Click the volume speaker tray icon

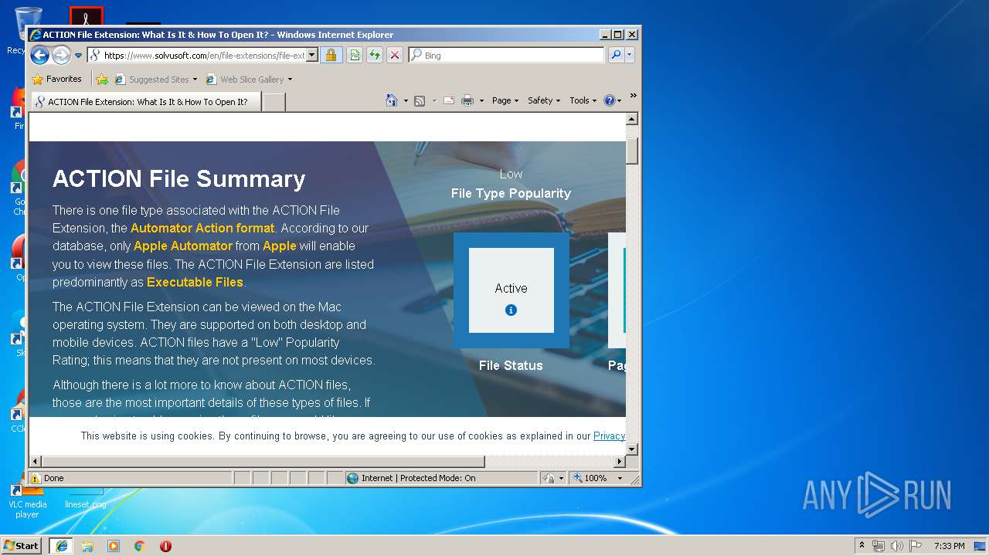click(897, 546)
